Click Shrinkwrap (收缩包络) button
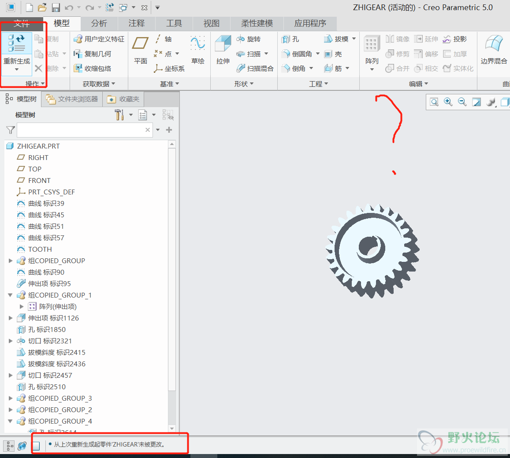The image size is (510, 458). click(x=93, y=68)
